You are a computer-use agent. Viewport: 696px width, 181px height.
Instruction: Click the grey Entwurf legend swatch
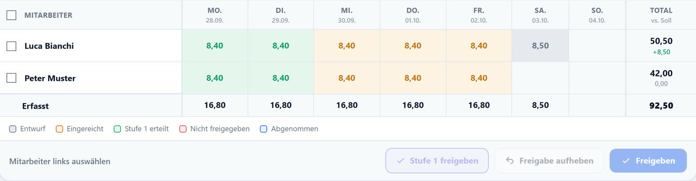(x=13, y=129)
